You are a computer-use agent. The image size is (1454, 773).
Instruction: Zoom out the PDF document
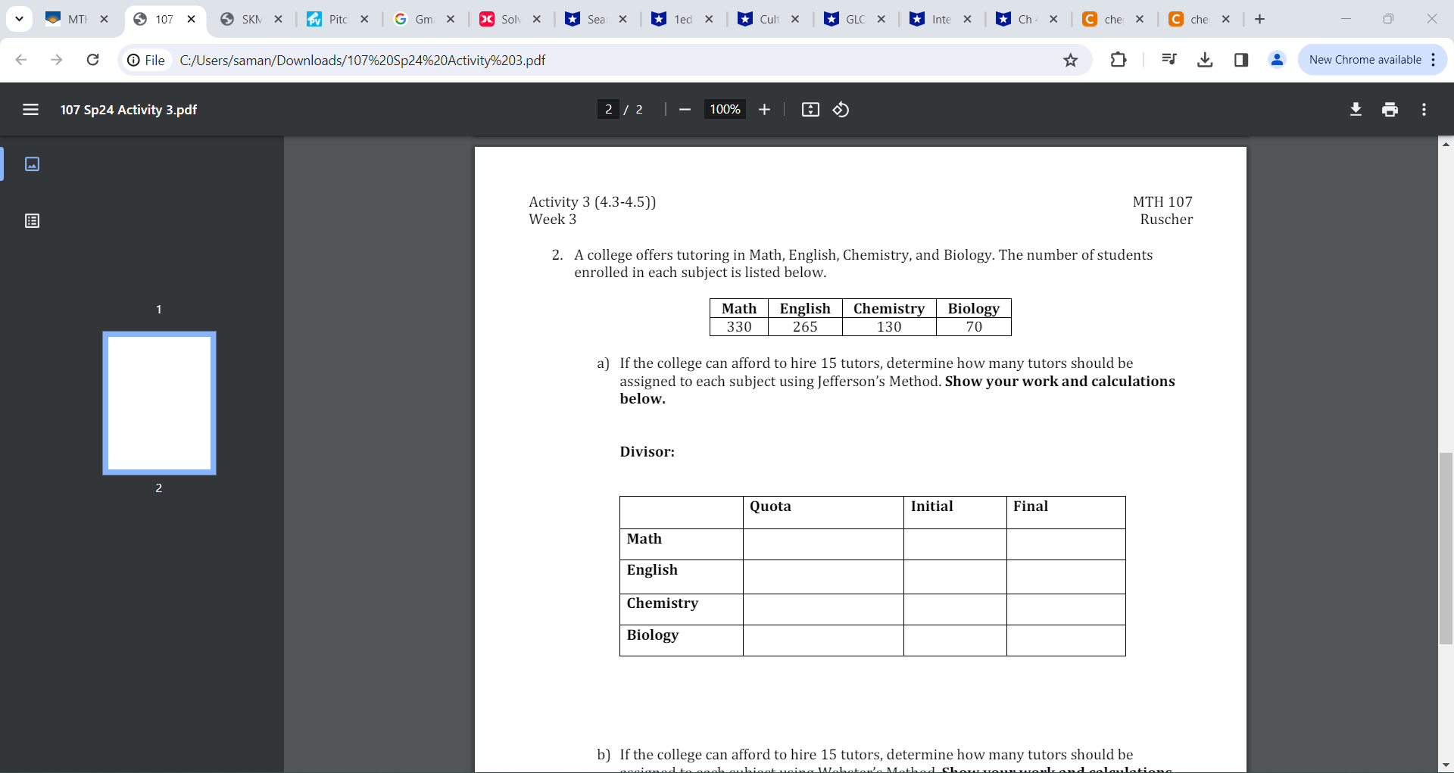684,109
